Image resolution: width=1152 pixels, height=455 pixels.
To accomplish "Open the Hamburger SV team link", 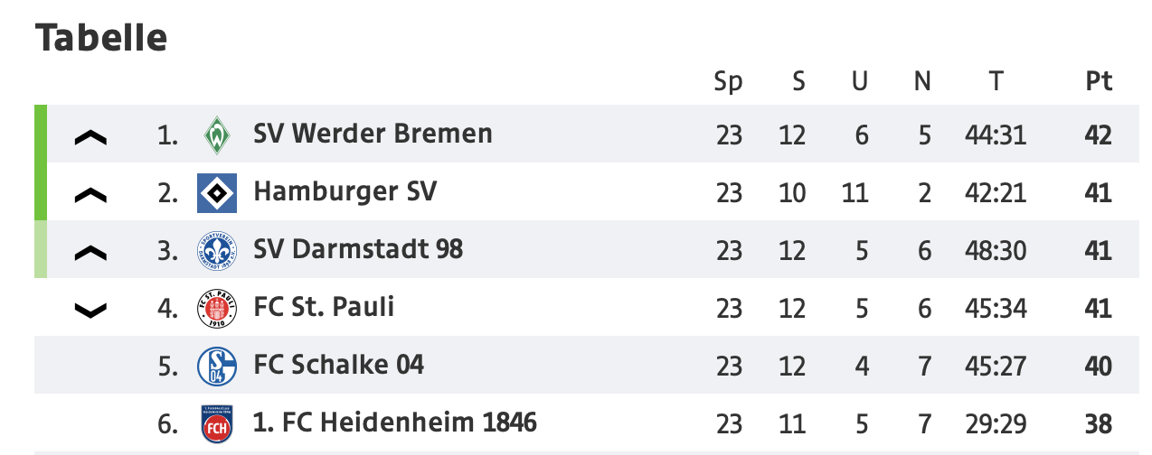I will coord(345,192).
